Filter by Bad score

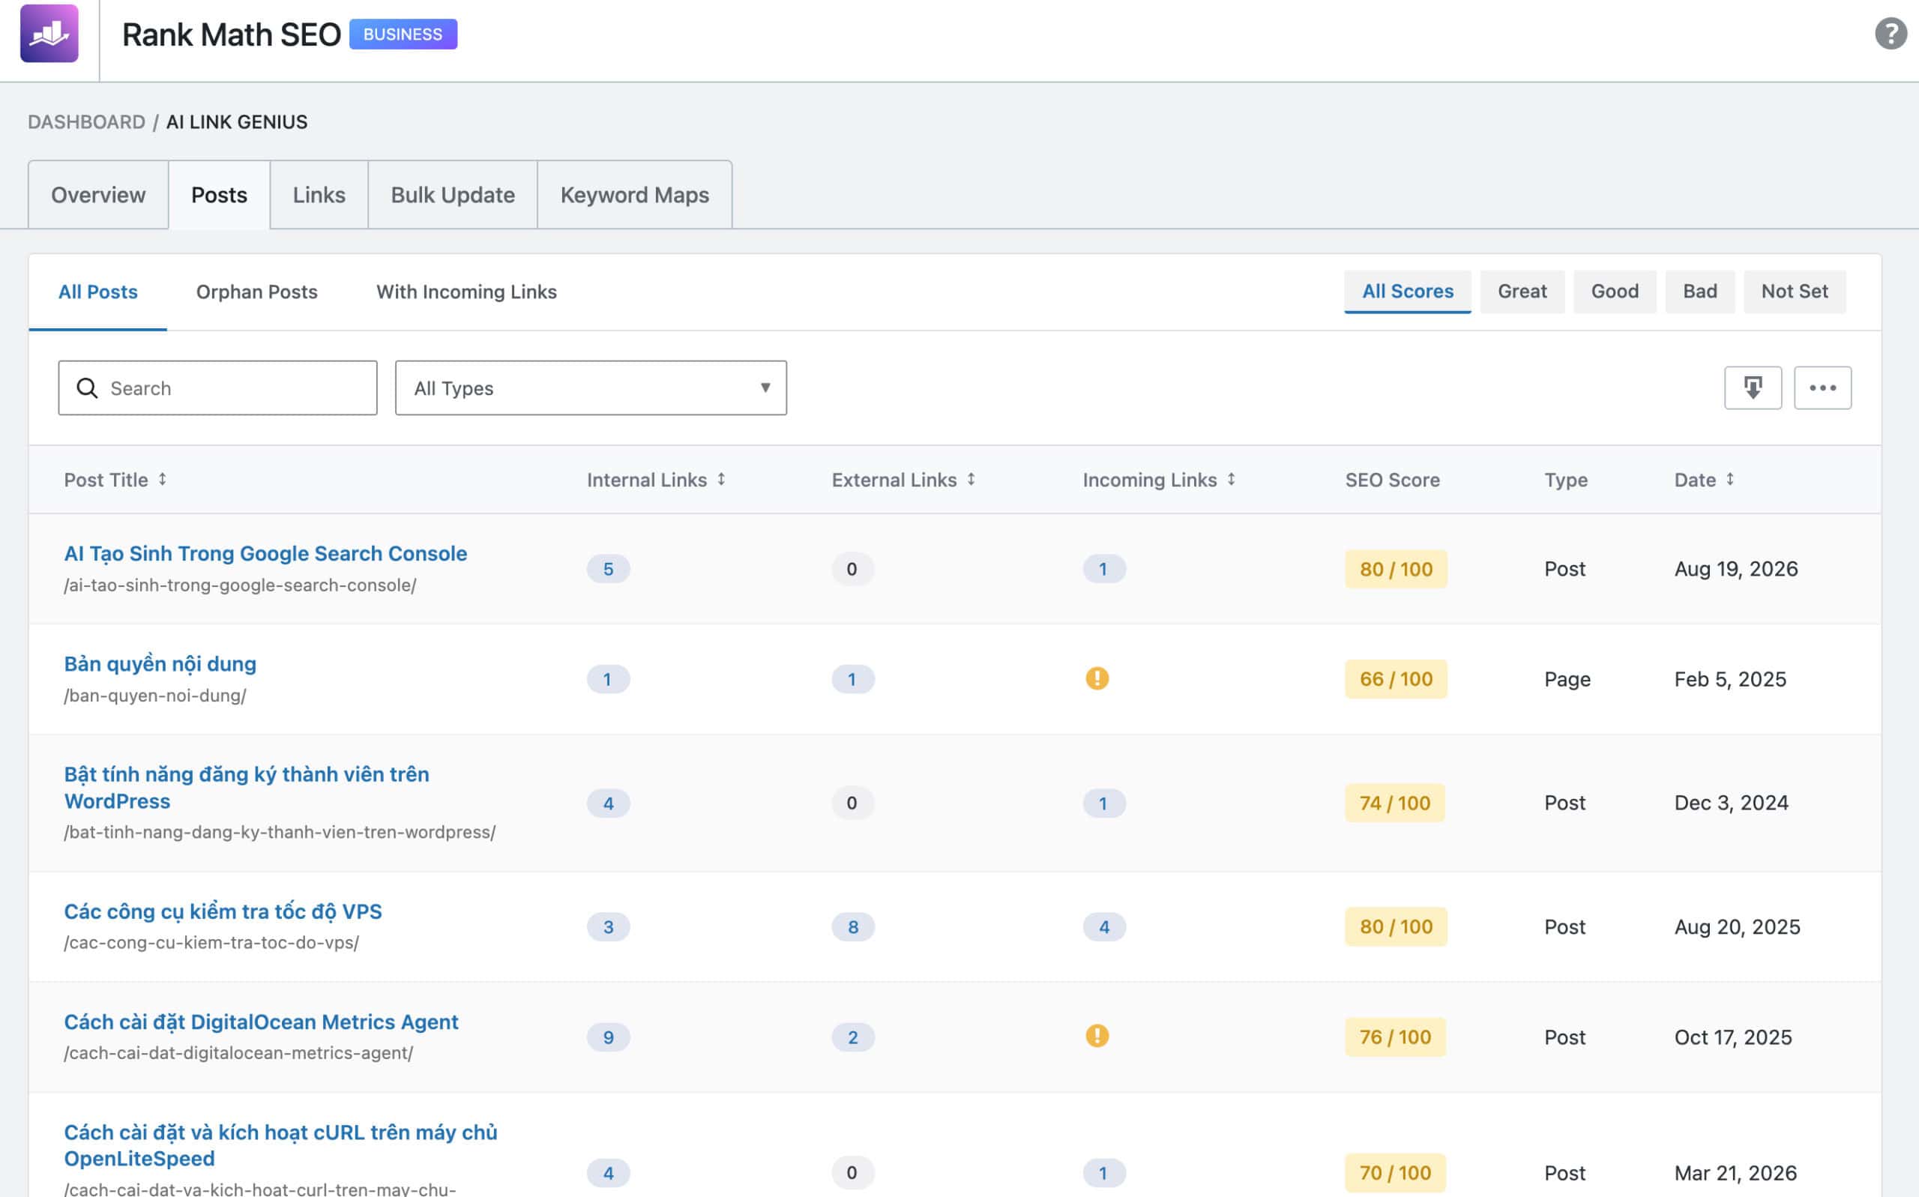[x=1699, y=292]
